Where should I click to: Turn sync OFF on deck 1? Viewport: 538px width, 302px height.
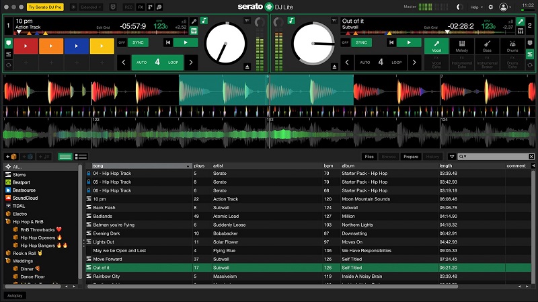[x=122, y=42]
